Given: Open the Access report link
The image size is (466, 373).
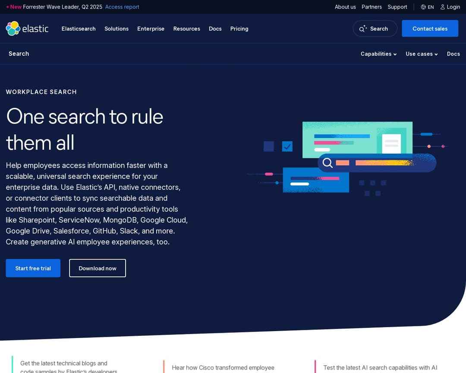Looking at the screenshot, I should pos(122,7).
